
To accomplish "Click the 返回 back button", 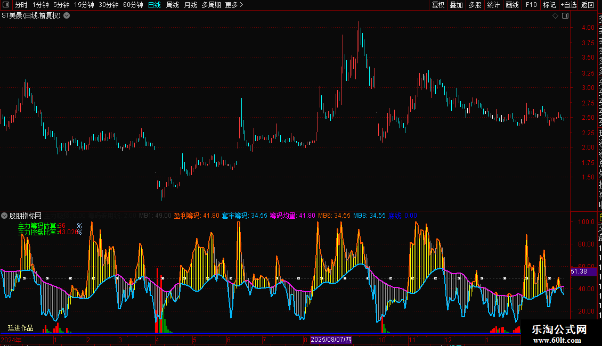I will click(x=588, y=5).
